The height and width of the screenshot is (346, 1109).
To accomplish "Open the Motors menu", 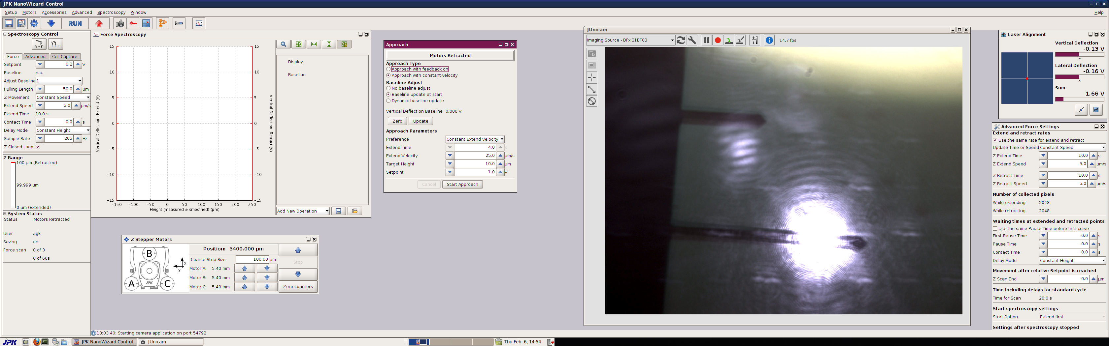I will (x=29, y=13).
